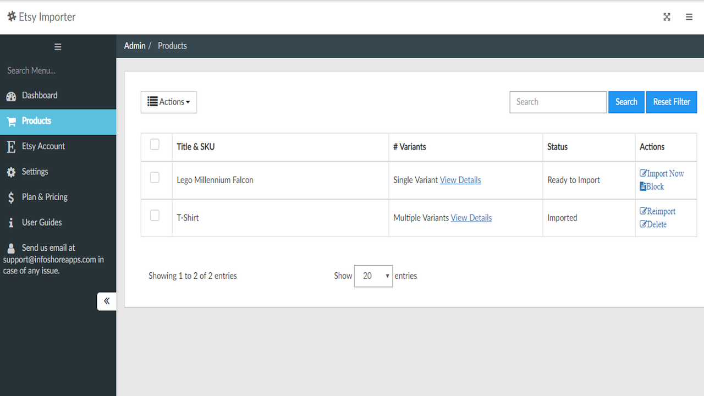The height and width of the screenshot is (396, 704).
Task: Open the Actions dropdown
Action: point(168,102)
